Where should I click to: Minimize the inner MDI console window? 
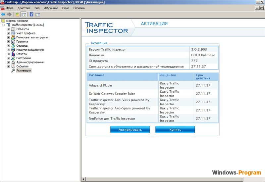pyautogui.click(x=257, y=8)
